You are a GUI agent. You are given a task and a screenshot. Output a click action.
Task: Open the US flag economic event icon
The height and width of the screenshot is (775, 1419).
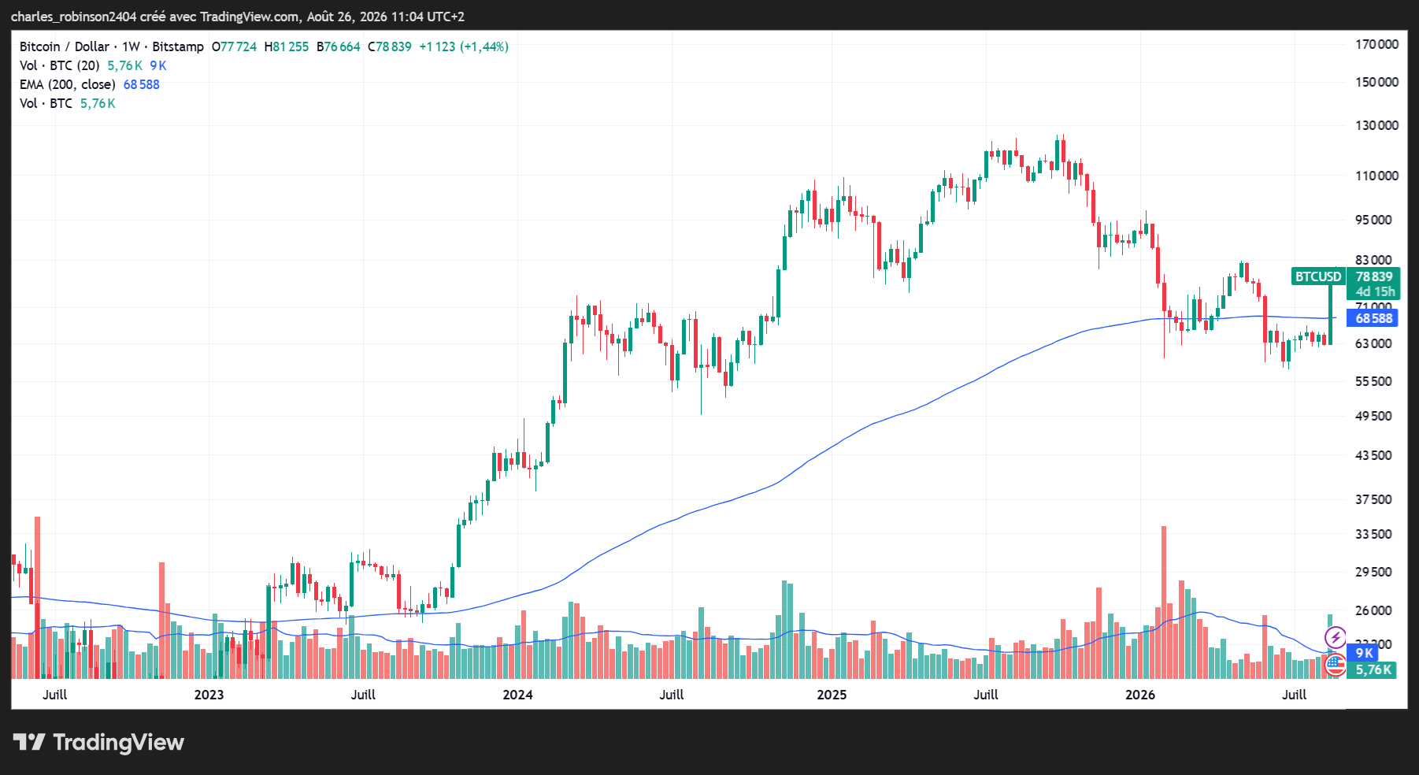(1336, 666)
